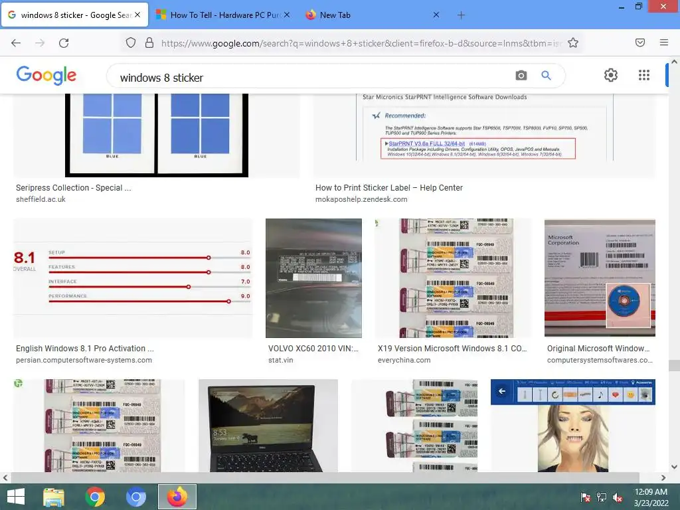680x510 pixels.
Task: Open the Google apps grid
Action: click(x=644, y=75)
